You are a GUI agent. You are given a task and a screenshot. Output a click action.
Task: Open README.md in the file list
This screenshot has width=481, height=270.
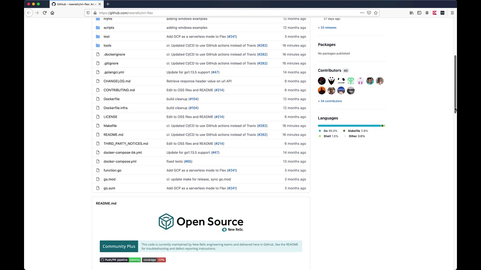coord(113,135)
